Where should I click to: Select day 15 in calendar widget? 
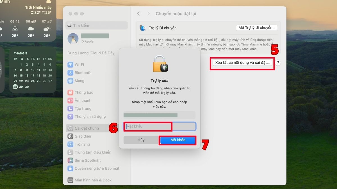[21, 76]
